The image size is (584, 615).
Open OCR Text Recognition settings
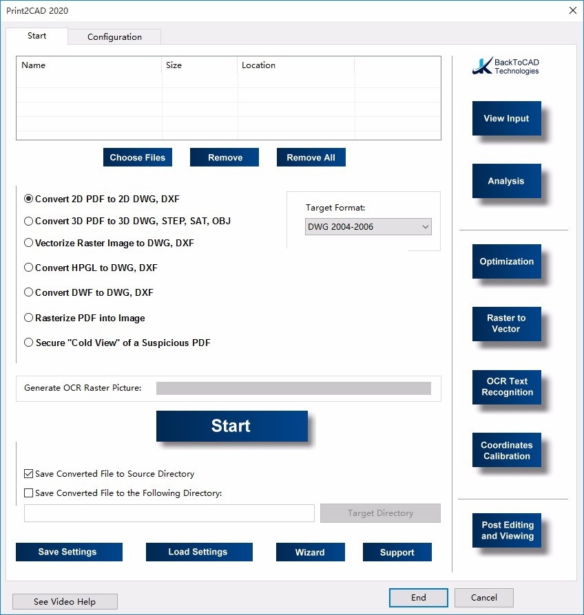pos(506,387)
